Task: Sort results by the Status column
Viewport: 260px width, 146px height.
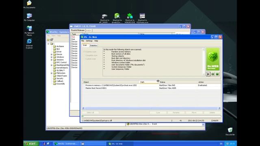Action: [178, 82]
